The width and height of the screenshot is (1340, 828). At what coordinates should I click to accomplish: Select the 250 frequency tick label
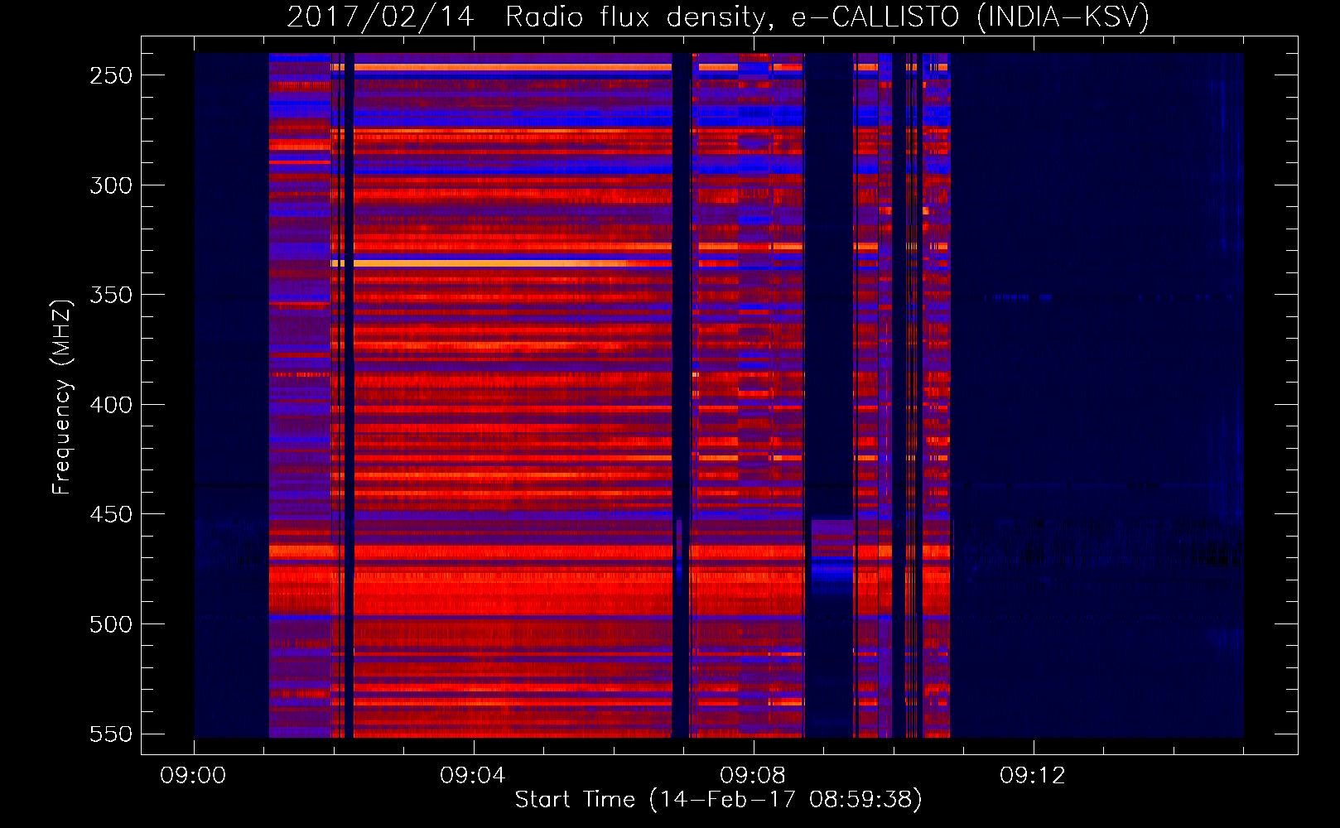[111, 75]
